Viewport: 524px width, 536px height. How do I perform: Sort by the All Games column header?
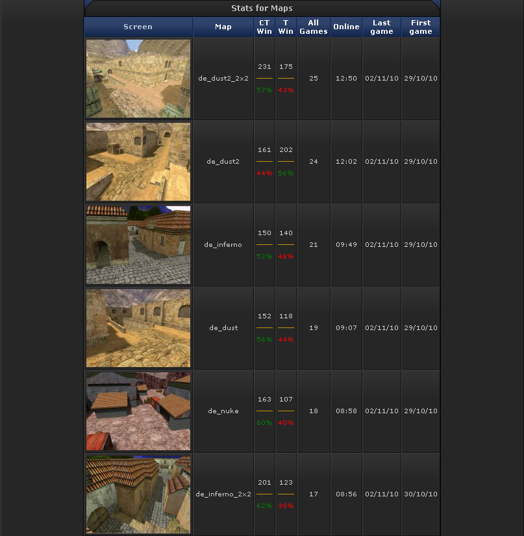313,27
